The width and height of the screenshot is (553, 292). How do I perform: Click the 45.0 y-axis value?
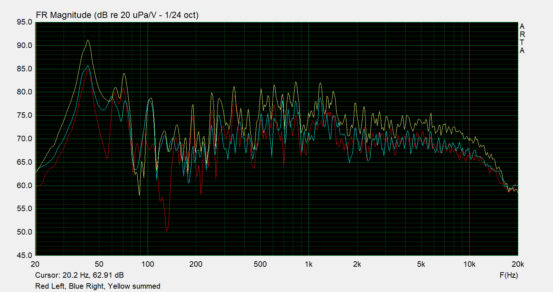[x=24, y=255]
